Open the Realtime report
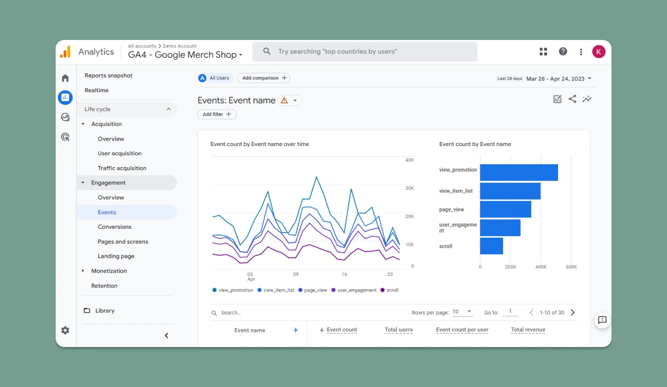 tap(97, 91)
